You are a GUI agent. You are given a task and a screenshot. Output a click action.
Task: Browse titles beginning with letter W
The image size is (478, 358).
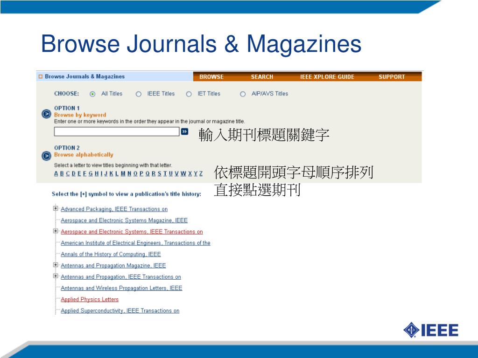coord(183,173)
